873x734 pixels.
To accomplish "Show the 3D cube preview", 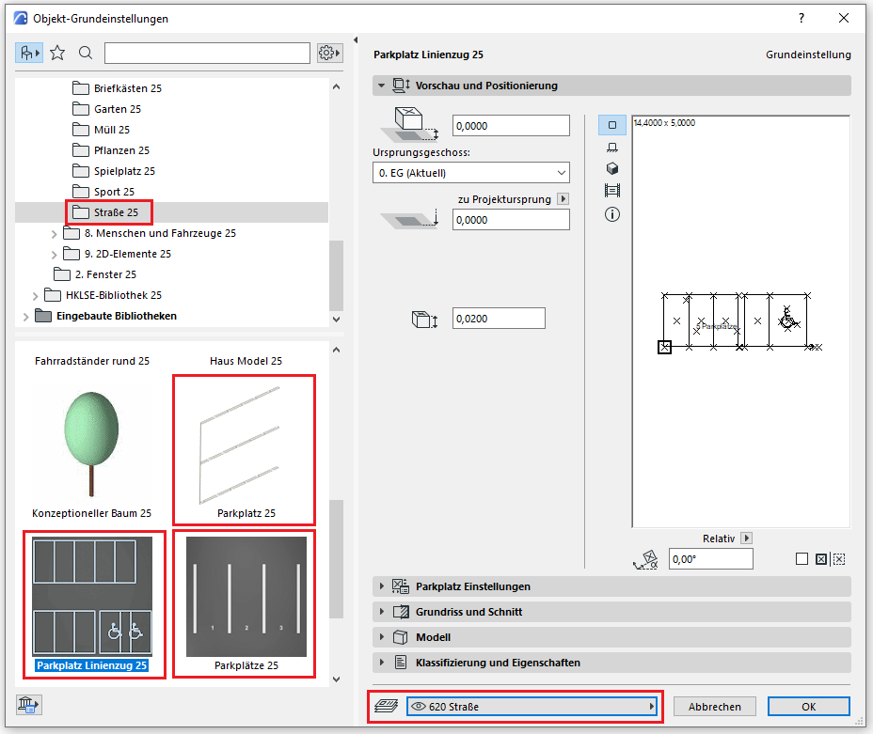I will 612,168.
